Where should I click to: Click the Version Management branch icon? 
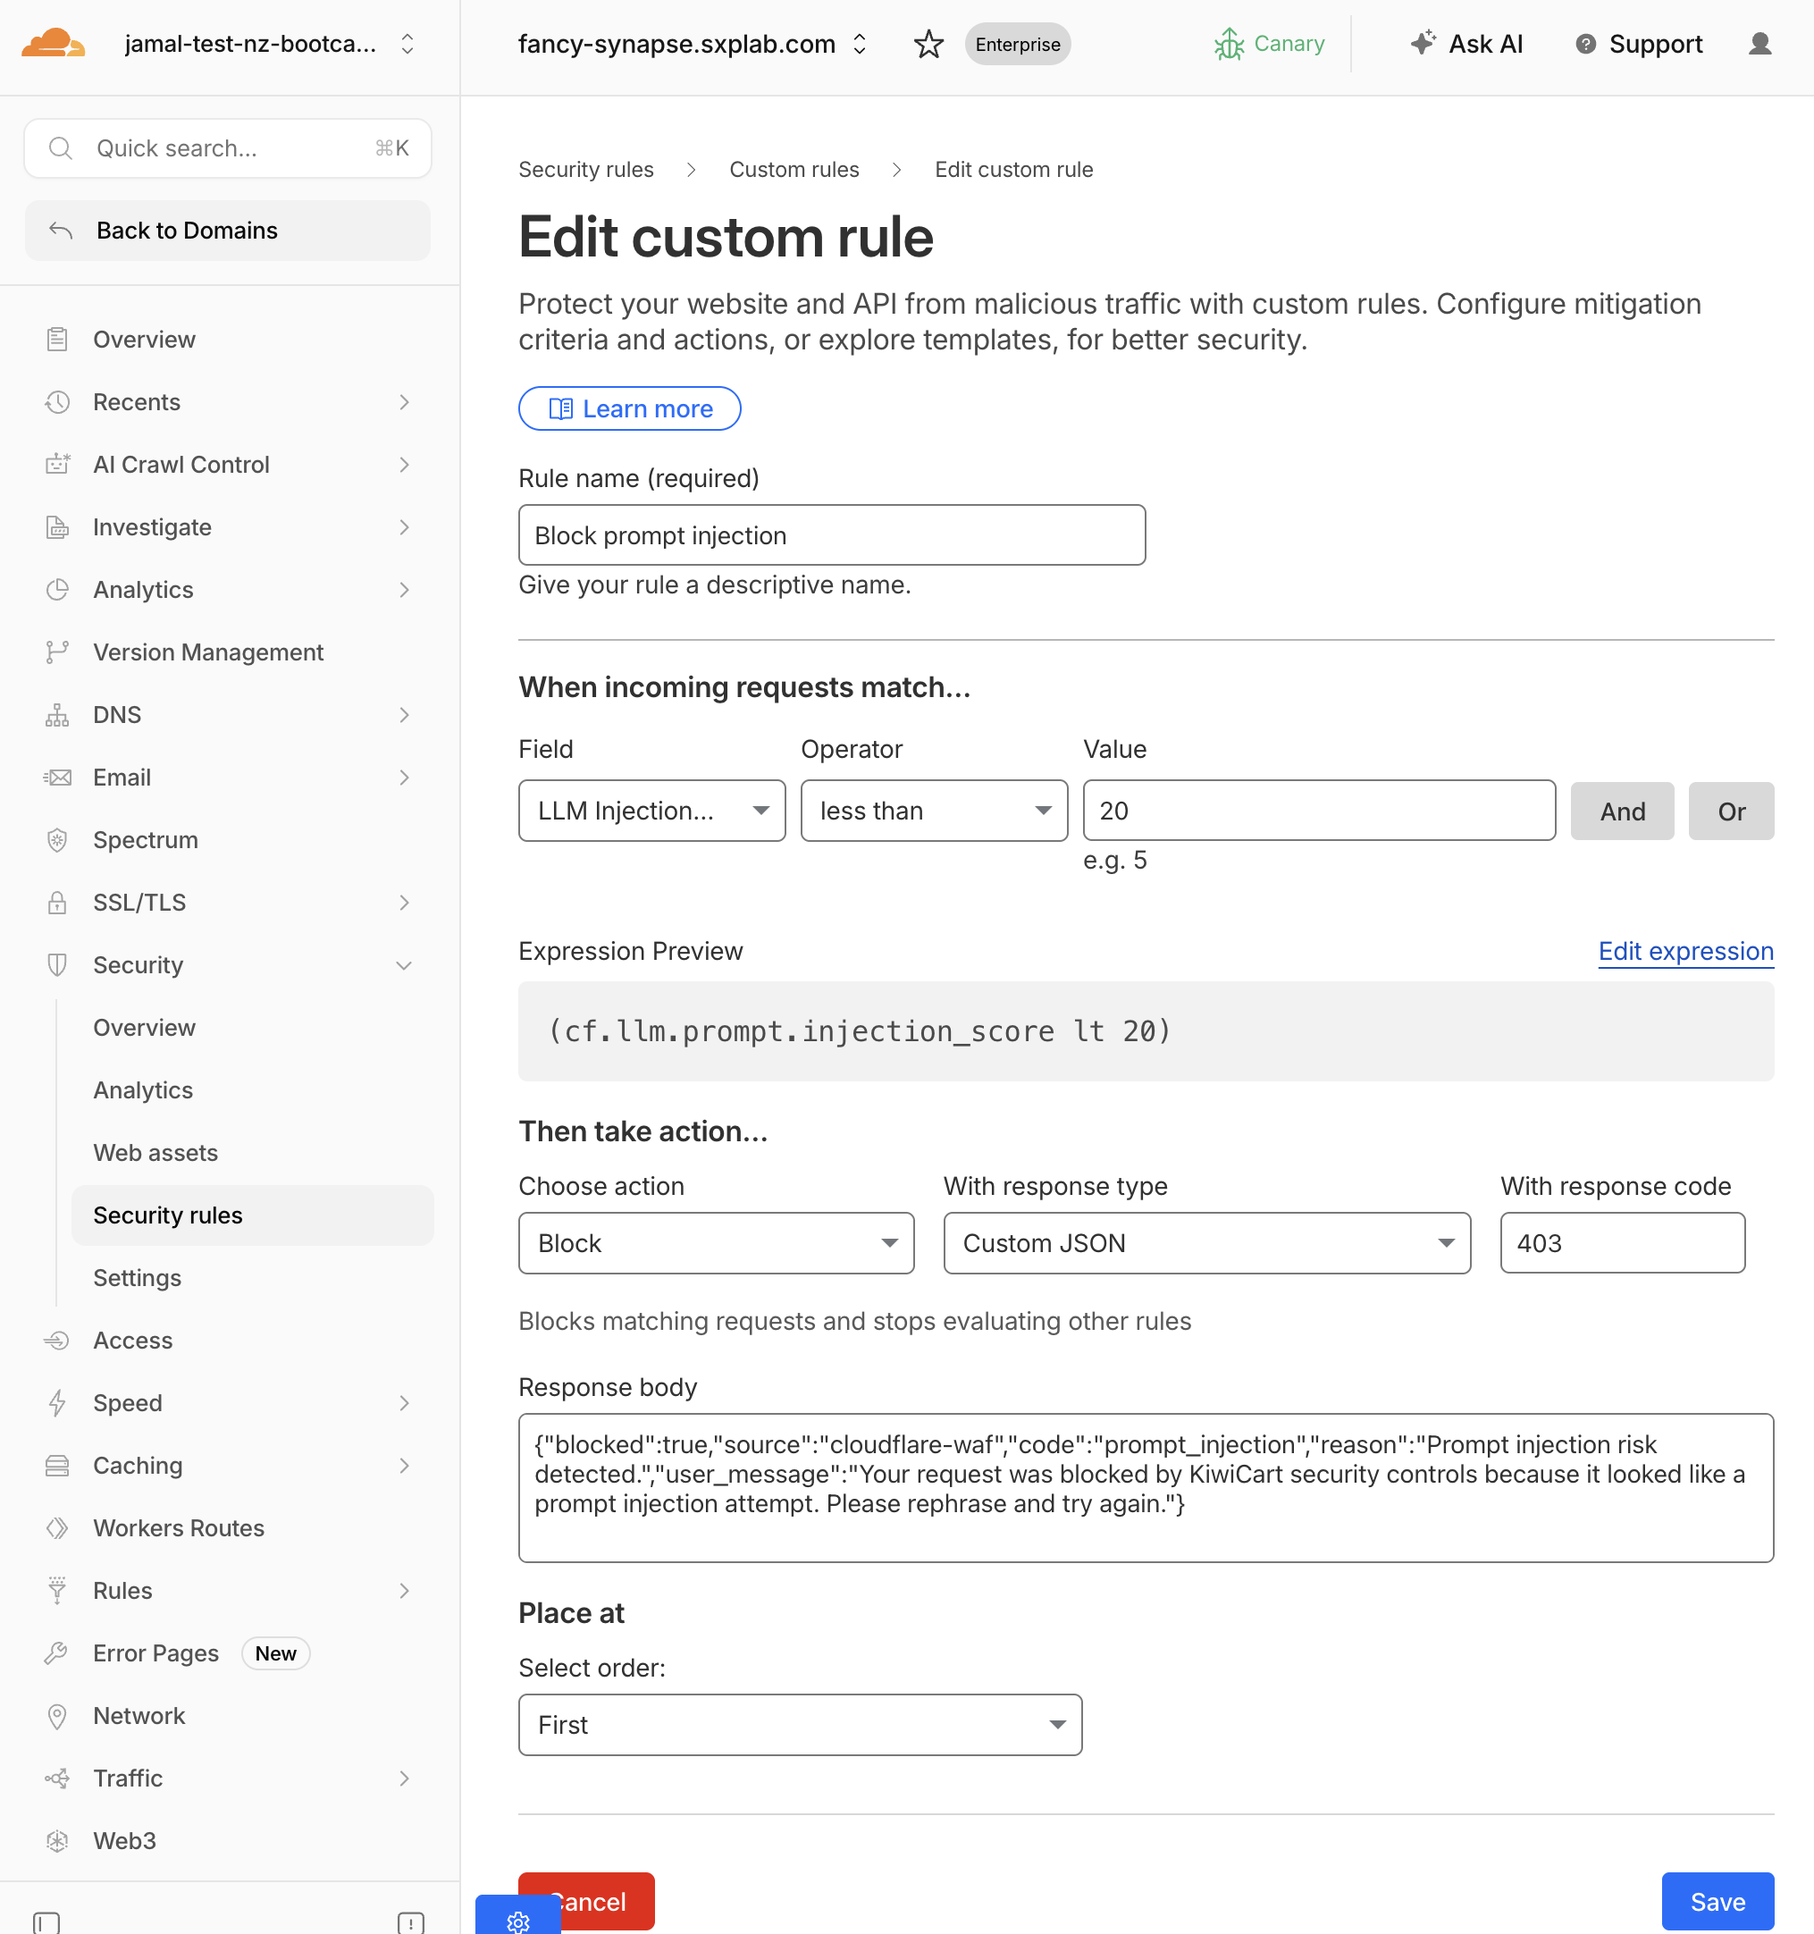[x=57, y=652]
